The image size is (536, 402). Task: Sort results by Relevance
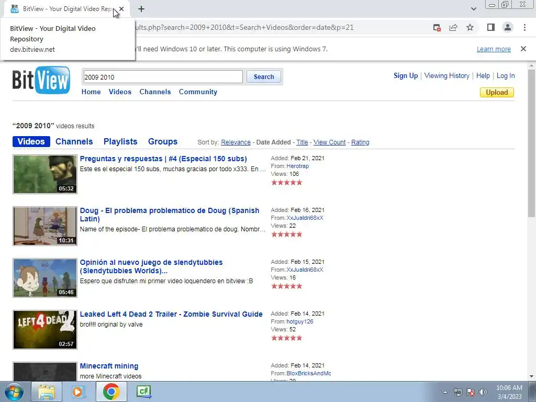(x=236, y=142)
